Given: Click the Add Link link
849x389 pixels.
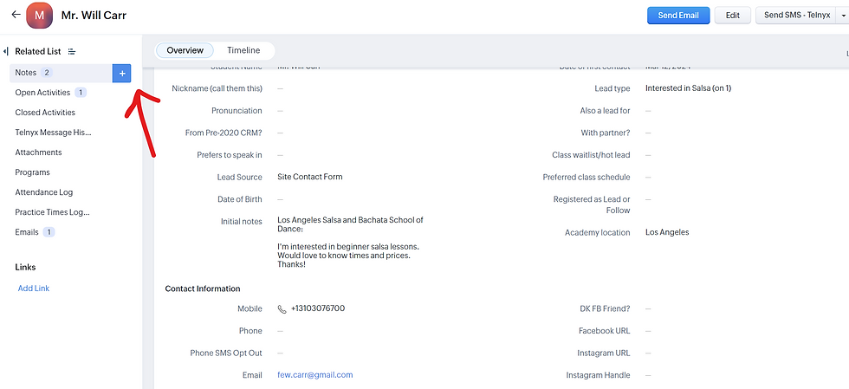Looking at the screenshot, I should 34,289.
